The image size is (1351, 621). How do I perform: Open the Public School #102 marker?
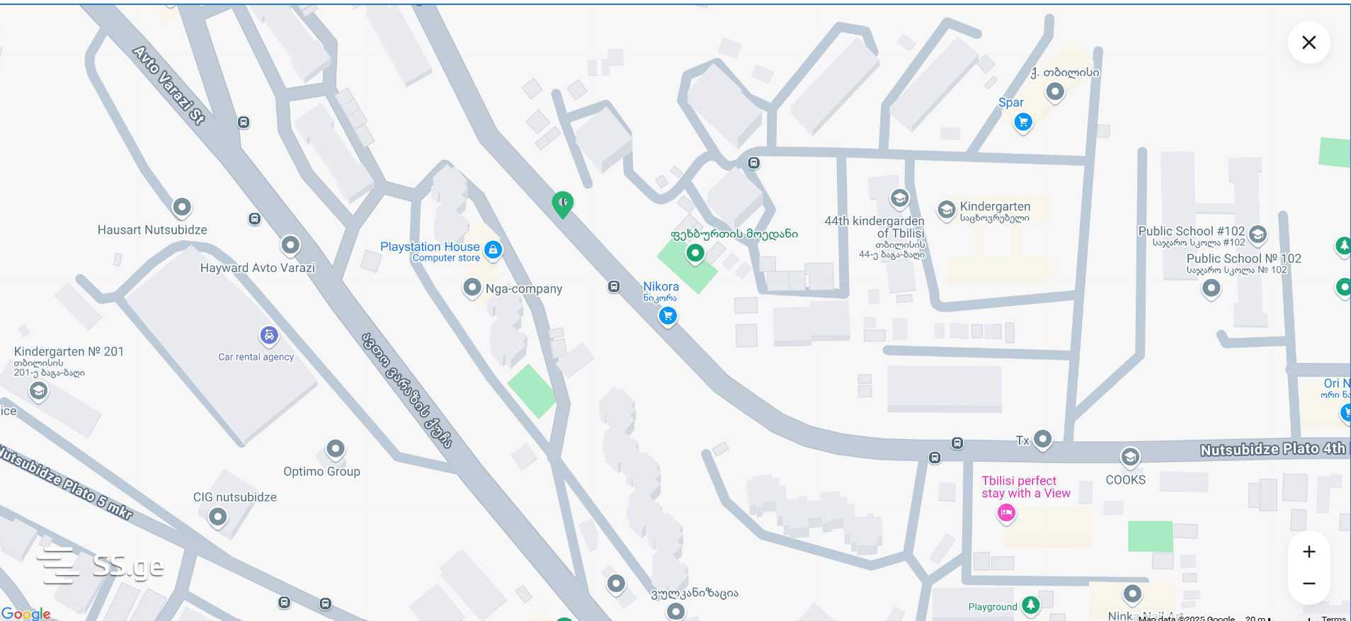click(1258, 234)
